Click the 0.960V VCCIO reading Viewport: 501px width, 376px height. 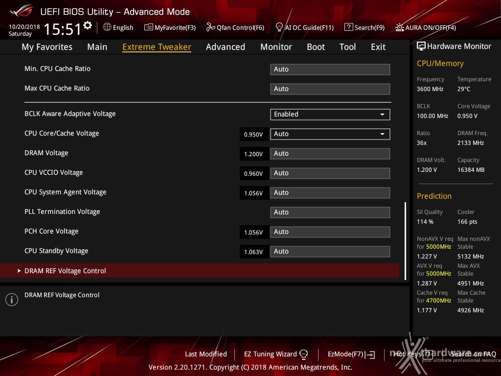coord(254,173)
